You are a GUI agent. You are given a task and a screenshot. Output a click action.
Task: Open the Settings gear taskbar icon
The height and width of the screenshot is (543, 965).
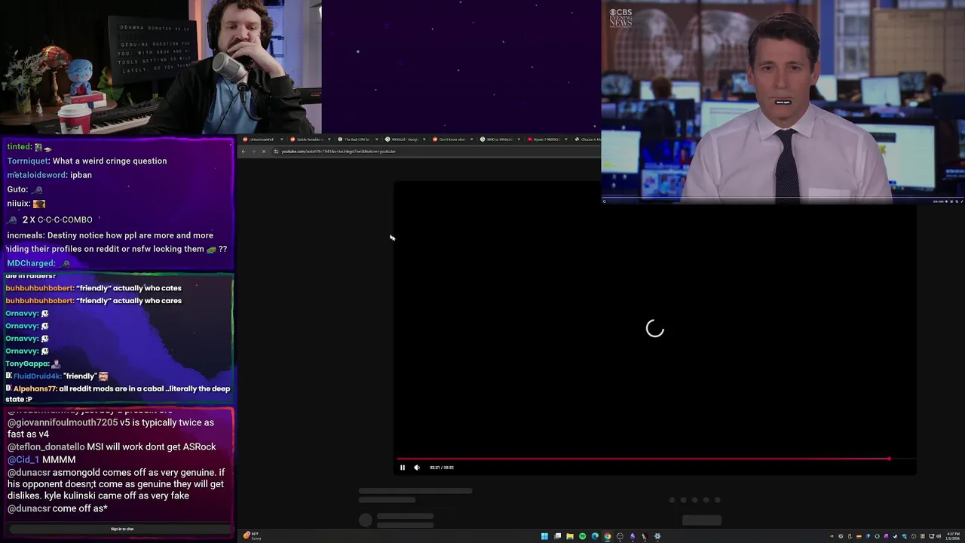657,536
